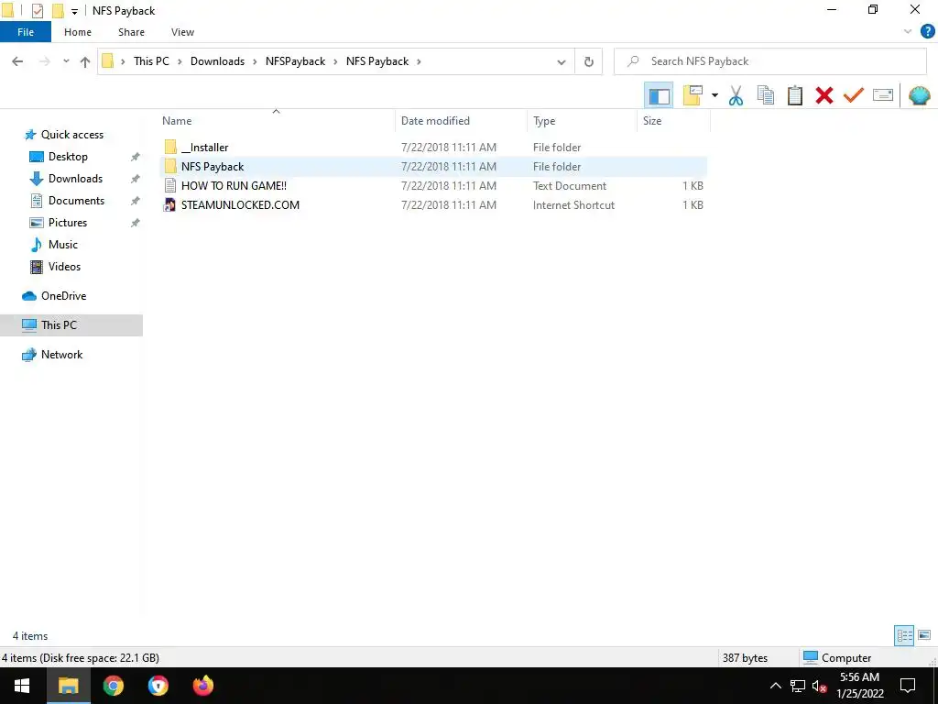Click This PC in the address bar
The image size is (938, 704).
151,61
